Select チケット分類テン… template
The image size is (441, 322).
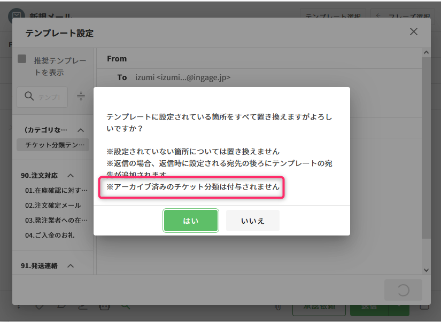pyautogui.click(x=52, y=145)
